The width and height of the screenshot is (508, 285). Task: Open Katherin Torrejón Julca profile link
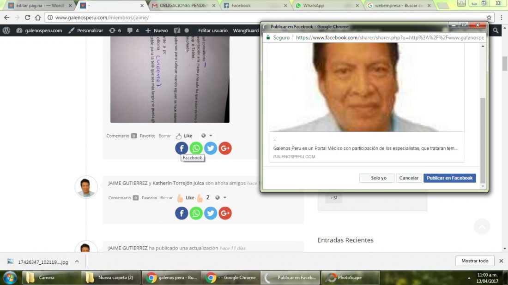[178, 183]
